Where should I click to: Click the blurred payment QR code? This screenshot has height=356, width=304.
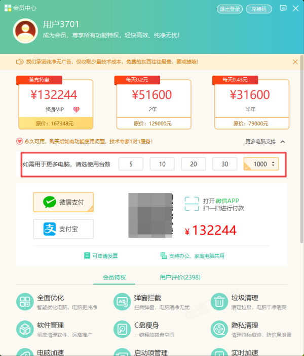(x=150, y=215)
